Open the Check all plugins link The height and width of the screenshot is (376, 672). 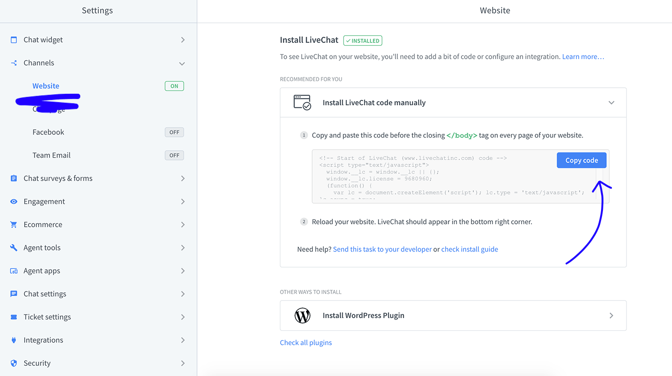click(306, 342)
